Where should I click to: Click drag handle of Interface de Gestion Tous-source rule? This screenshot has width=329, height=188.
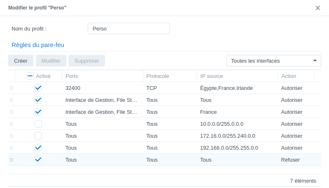(12, 100)
